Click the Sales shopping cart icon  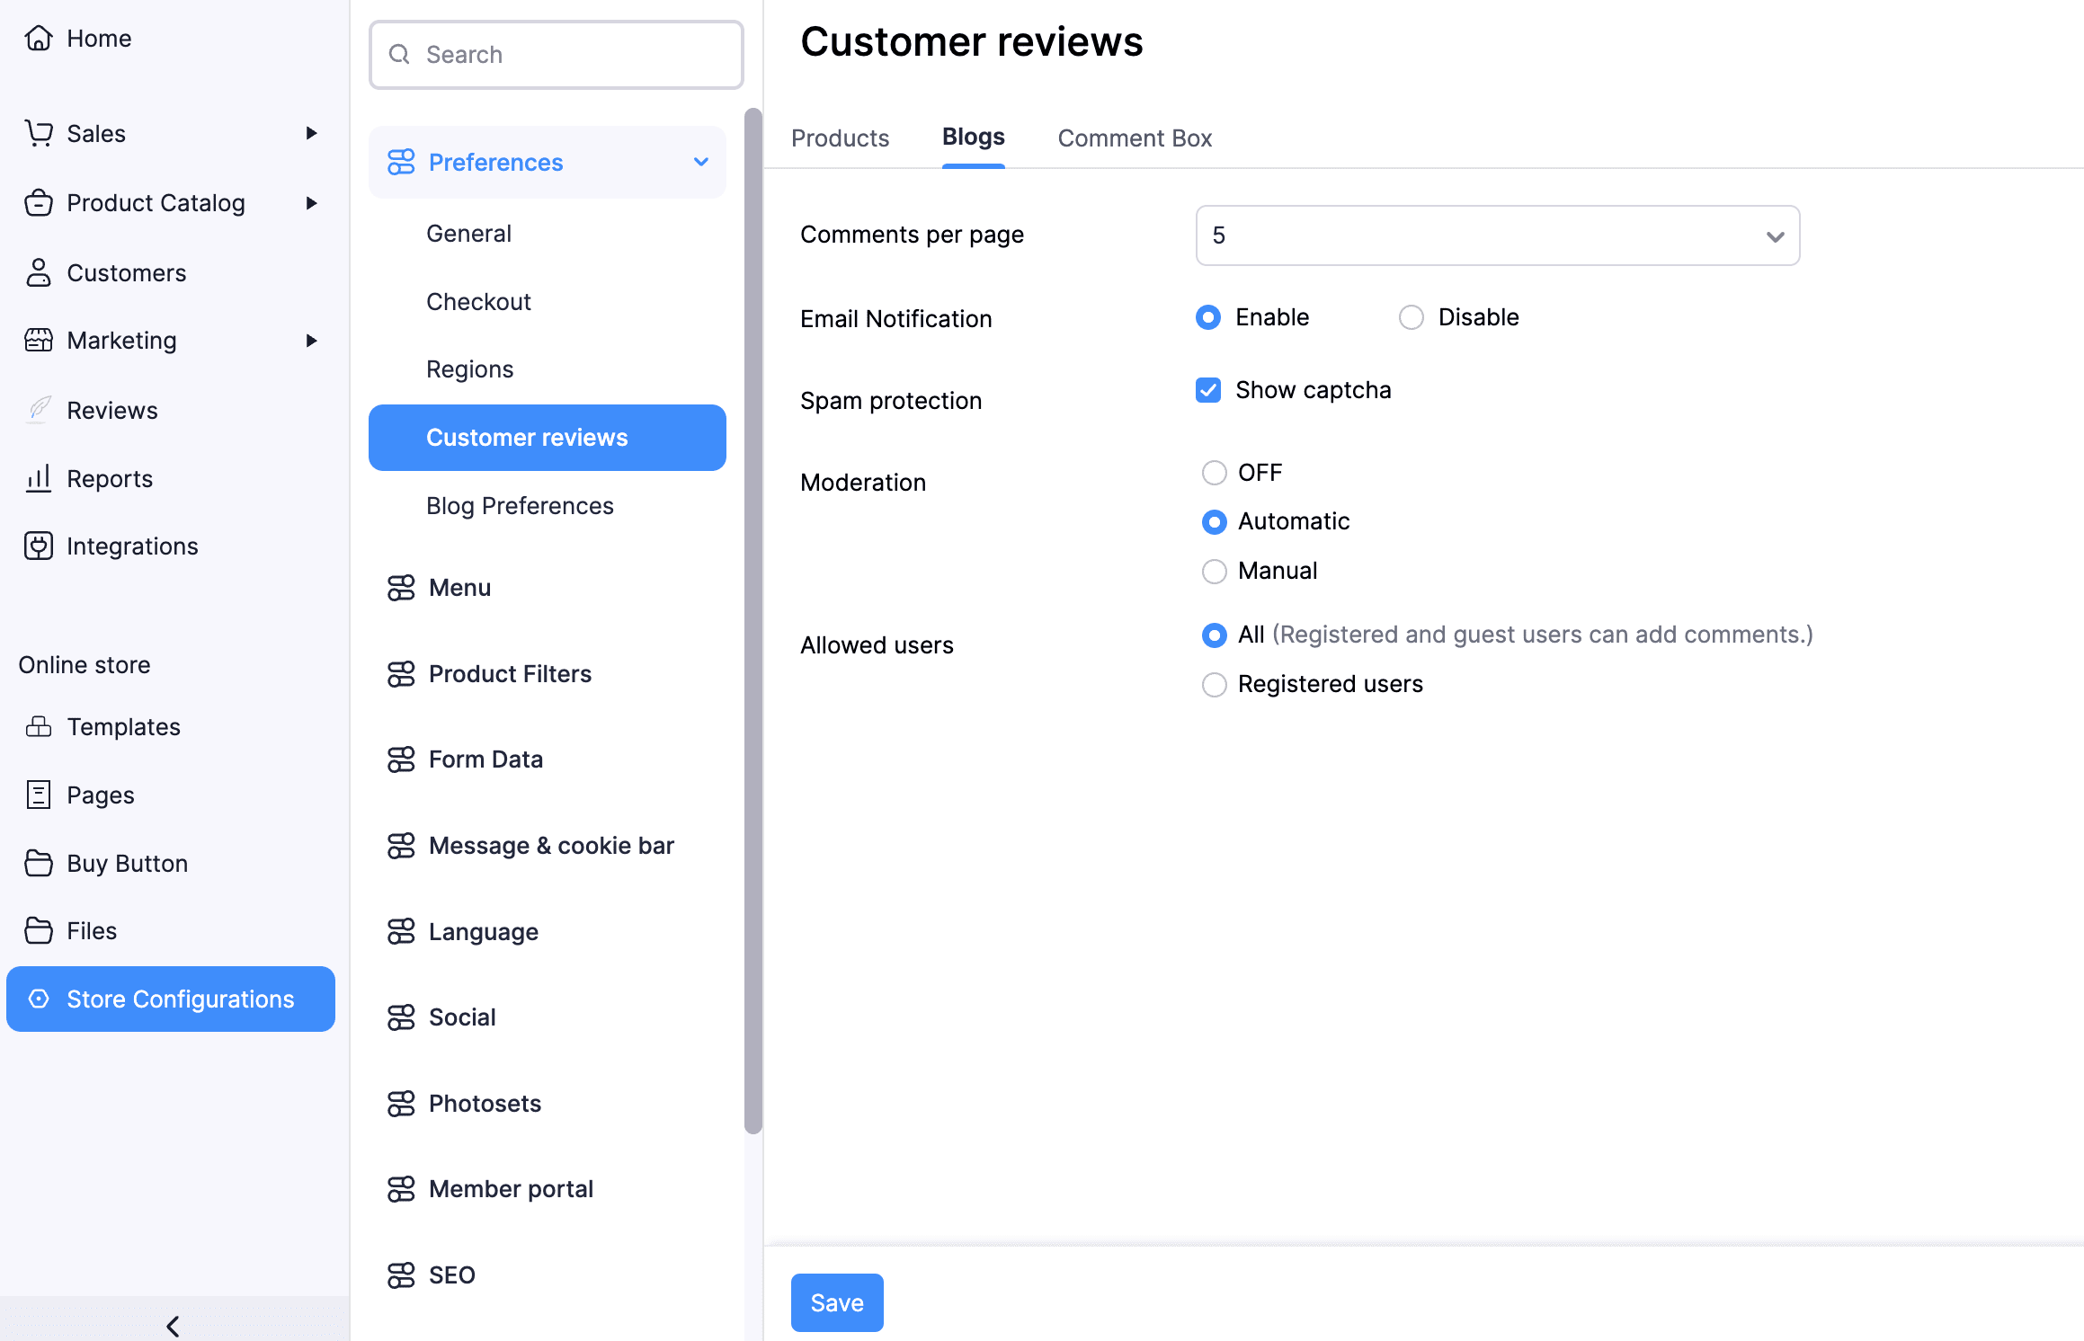pos(38,133)
